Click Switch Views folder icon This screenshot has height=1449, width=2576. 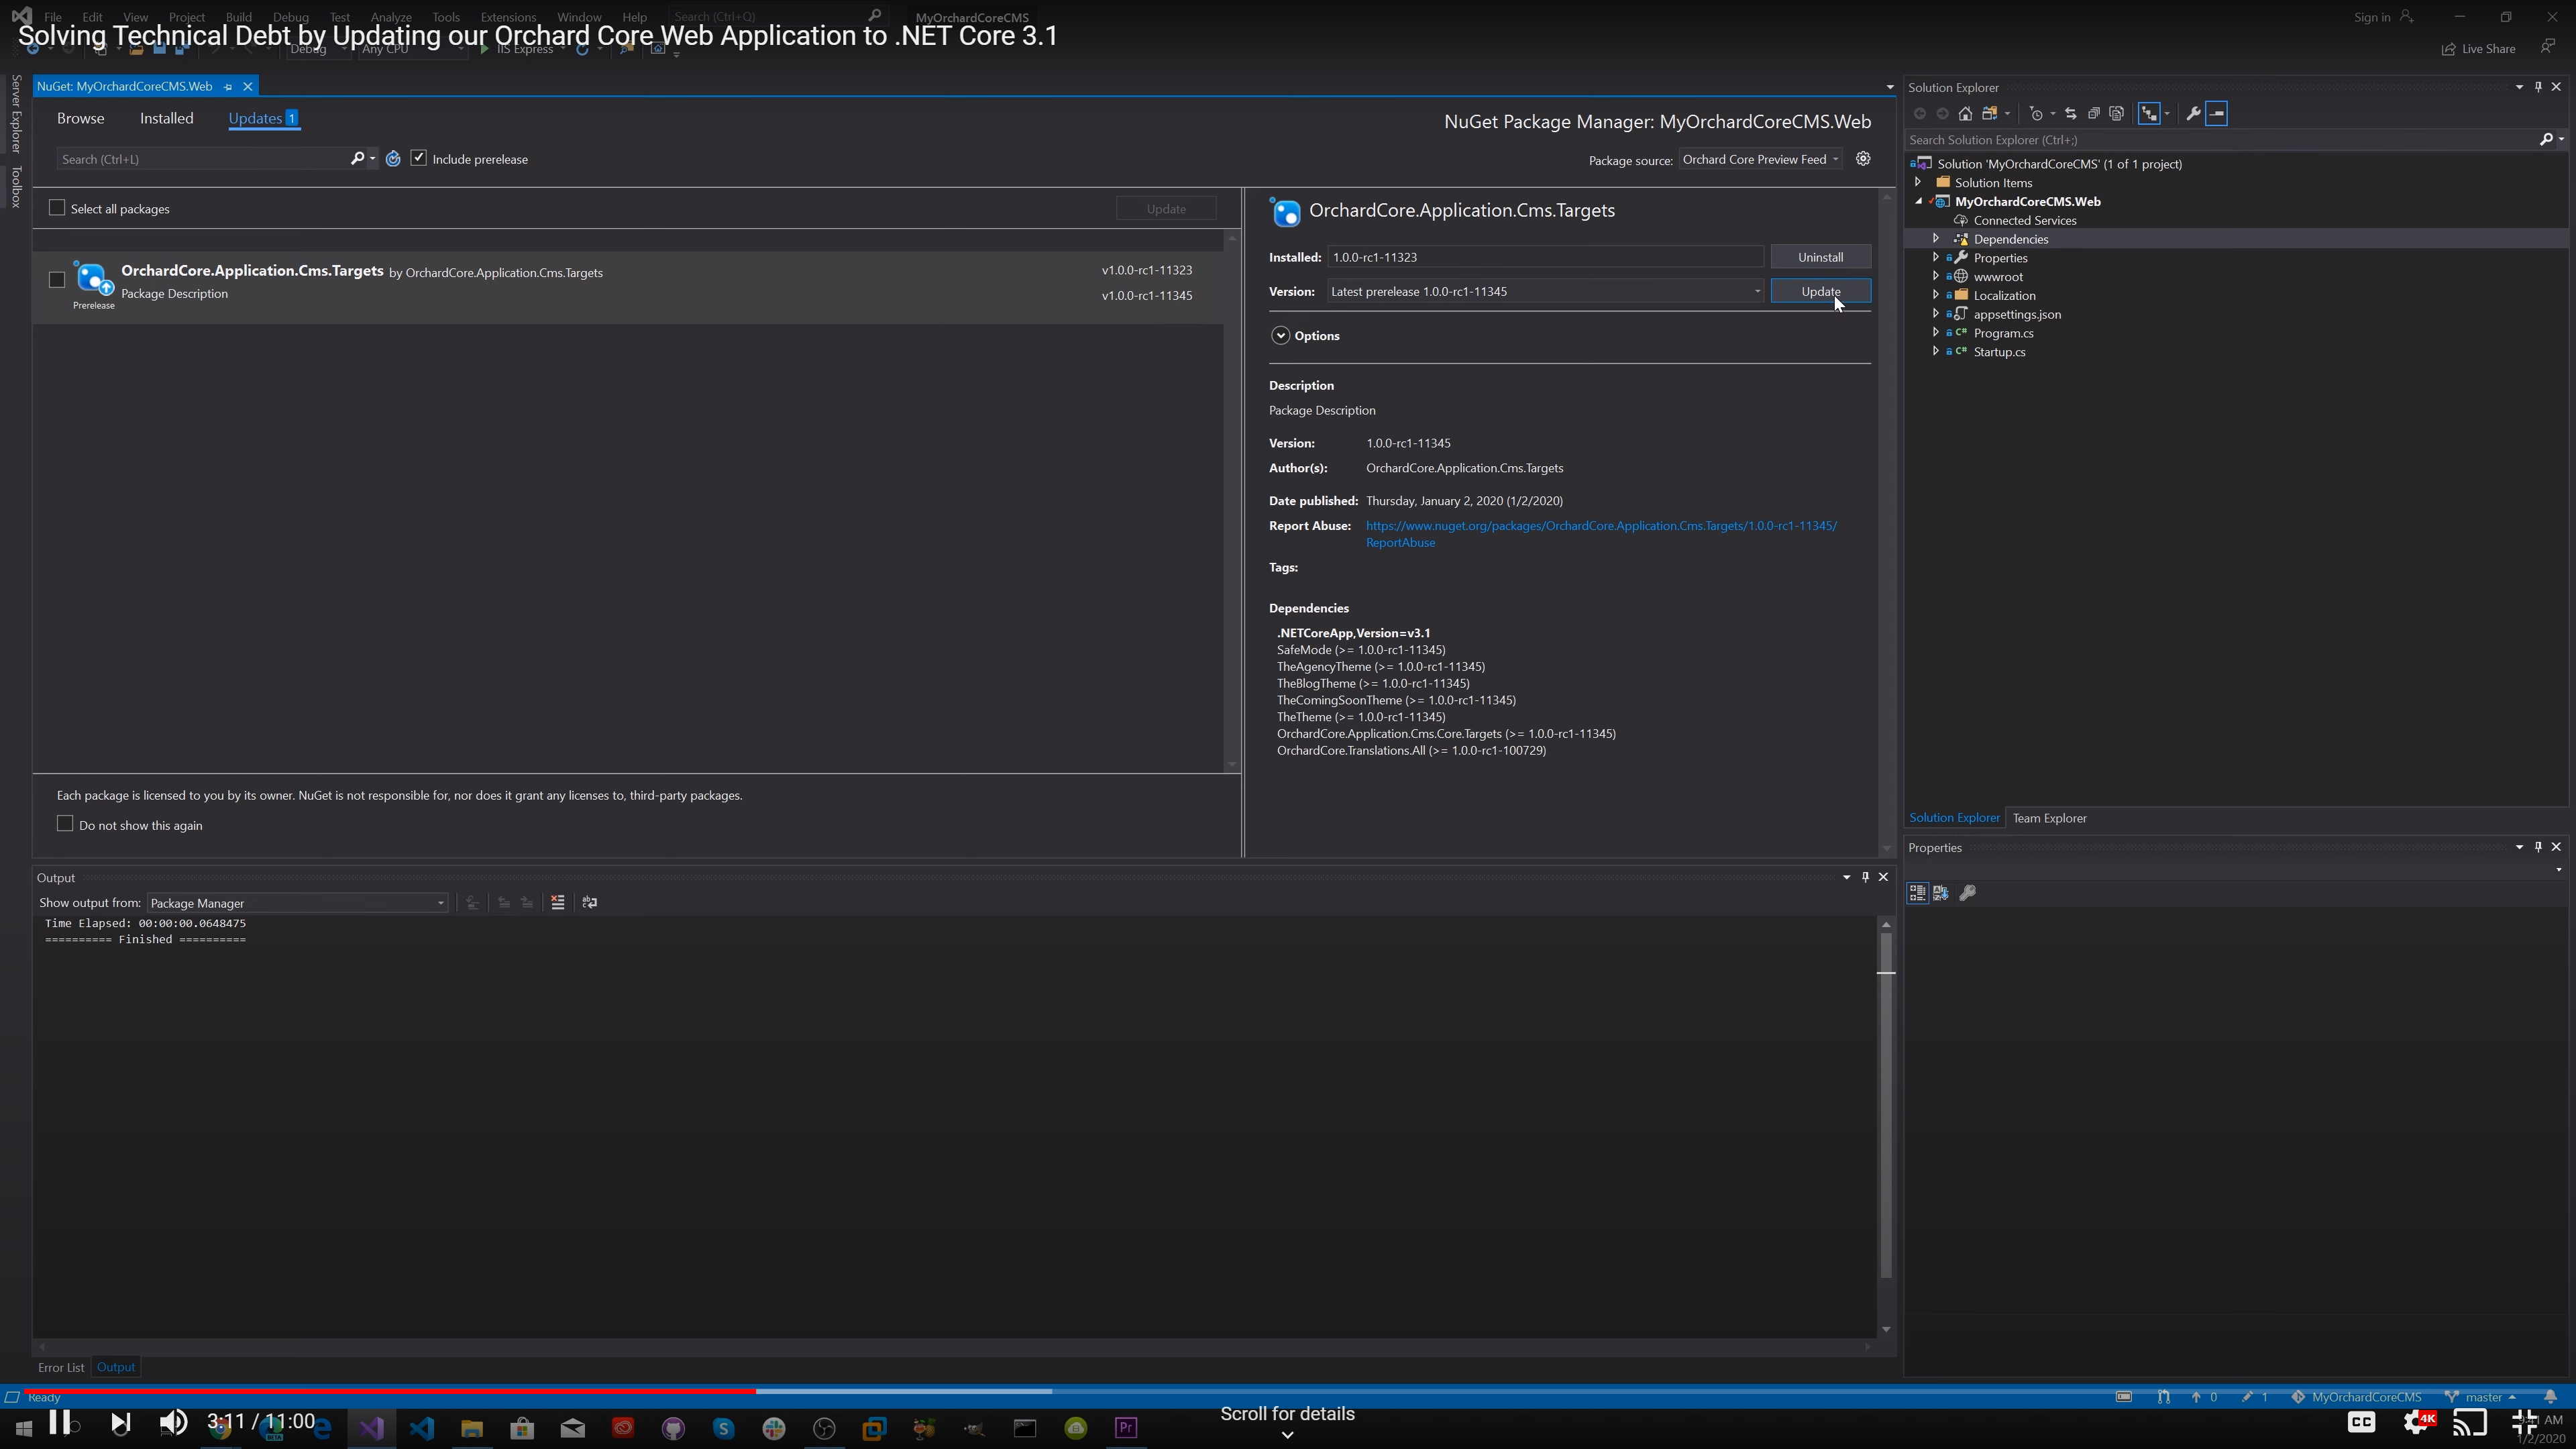pos(1990,114)
